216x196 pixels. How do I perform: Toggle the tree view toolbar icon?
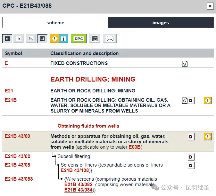pyautogui.click(x=42, y=39)
